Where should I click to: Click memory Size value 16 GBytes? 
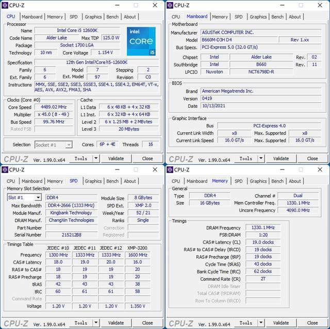coord(210,203)
